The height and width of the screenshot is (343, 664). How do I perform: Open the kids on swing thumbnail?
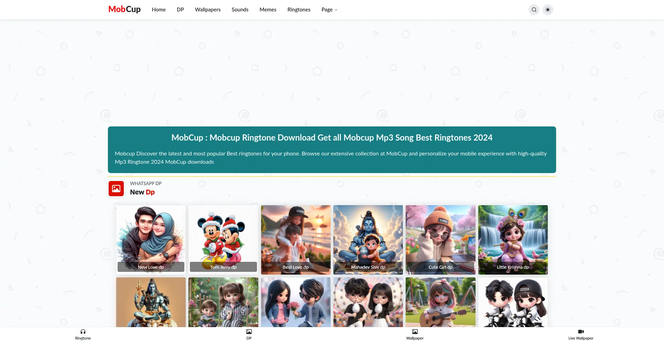[x=223, y=302]
